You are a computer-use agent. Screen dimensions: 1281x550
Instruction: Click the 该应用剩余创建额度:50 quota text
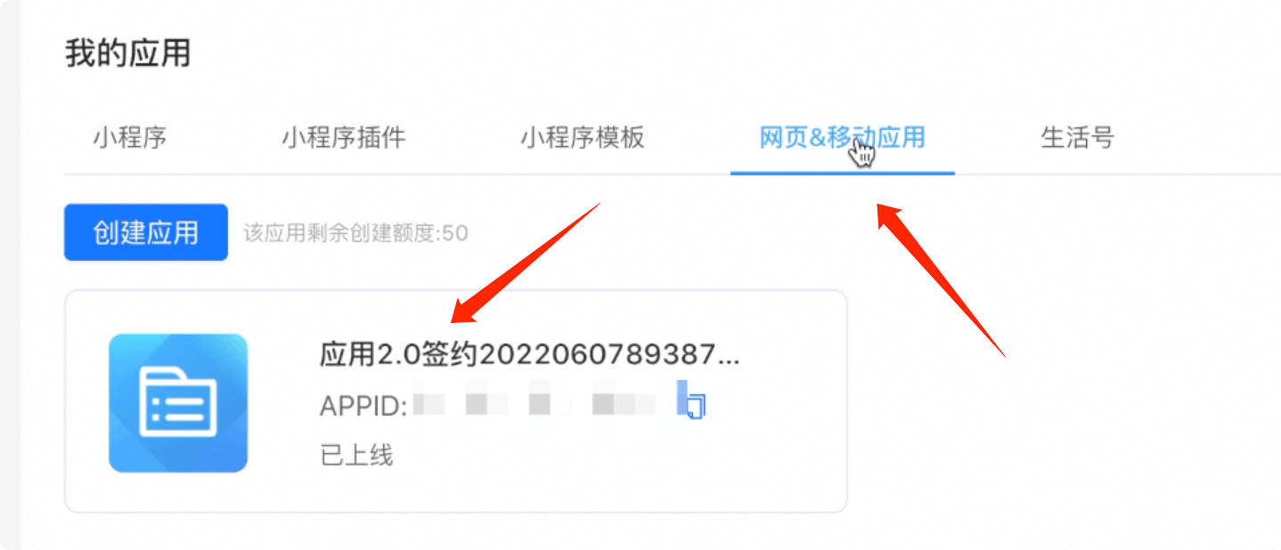tap(355, 233)
